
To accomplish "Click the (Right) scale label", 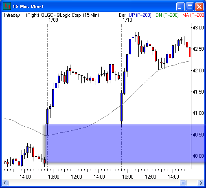I will [x=33, y=15].
